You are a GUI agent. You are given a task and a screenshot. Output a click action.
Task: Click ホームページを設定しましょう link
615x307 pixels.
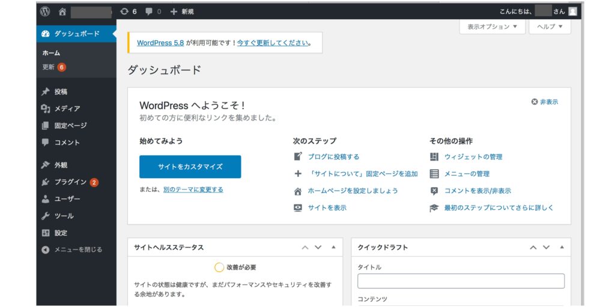[353, 191]
